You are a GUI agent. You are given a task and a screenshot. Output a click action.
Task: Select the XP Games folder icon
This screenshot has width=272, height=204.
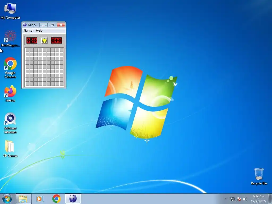[10, 149]
